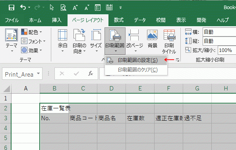Click the Redo arrow icon
This screenshot has height=150, width=236.
37,7
